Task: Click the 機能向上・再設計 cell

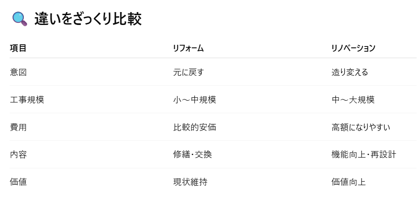Action: [x=364, y=154]
